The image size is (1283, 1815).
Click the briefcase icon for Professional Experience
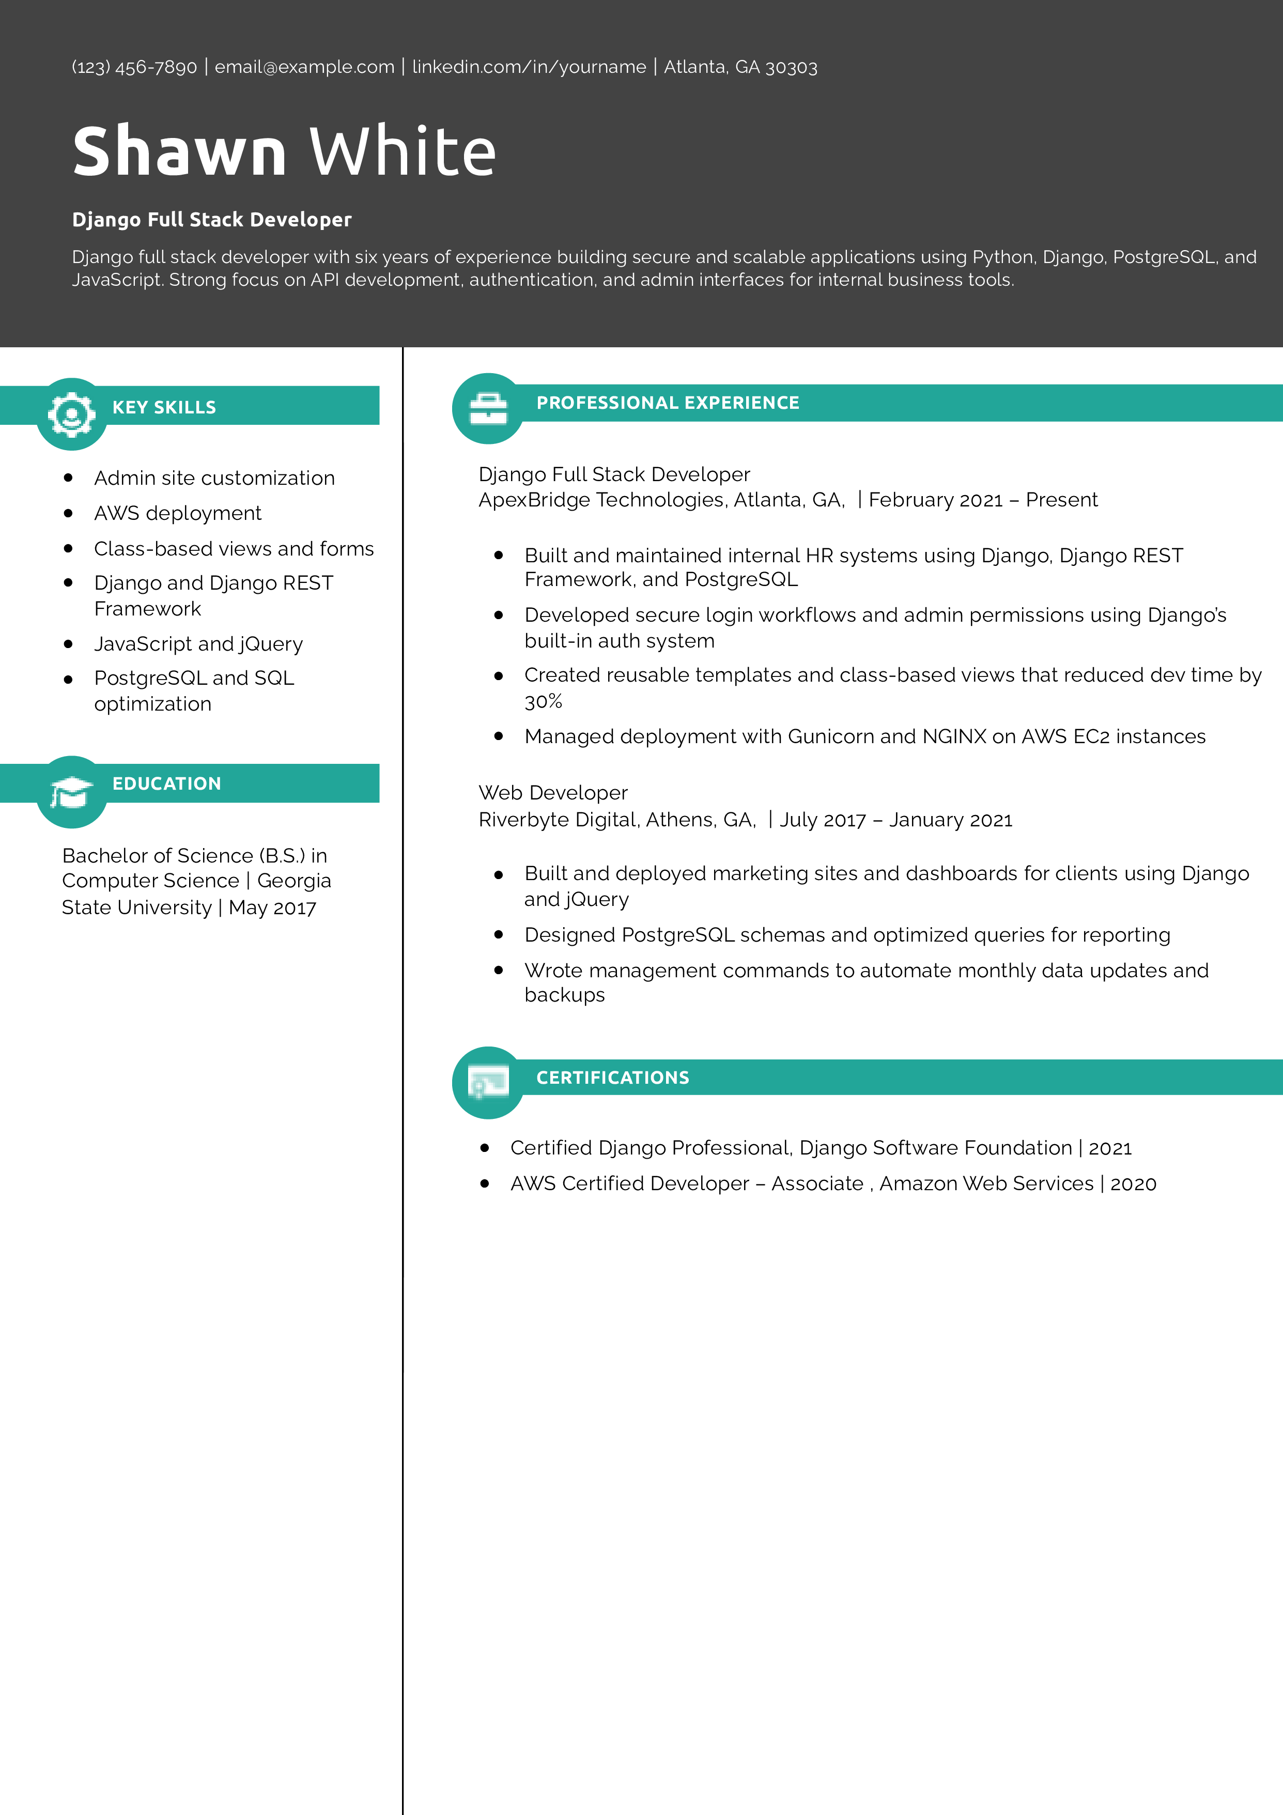[488, 408]
